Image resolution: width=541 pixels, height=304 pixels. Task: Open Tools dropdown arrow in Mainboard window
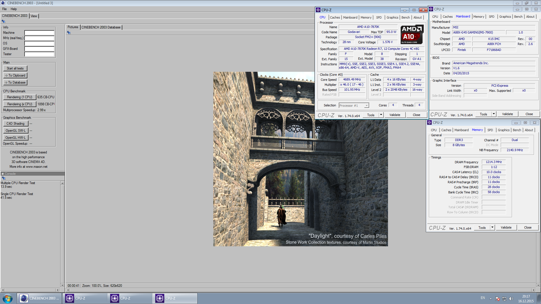[494, 114]
